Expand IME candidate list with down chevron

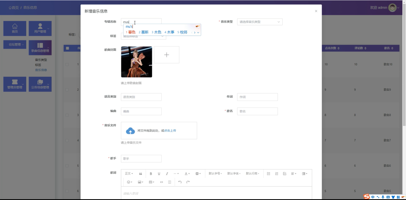(198, 32)
